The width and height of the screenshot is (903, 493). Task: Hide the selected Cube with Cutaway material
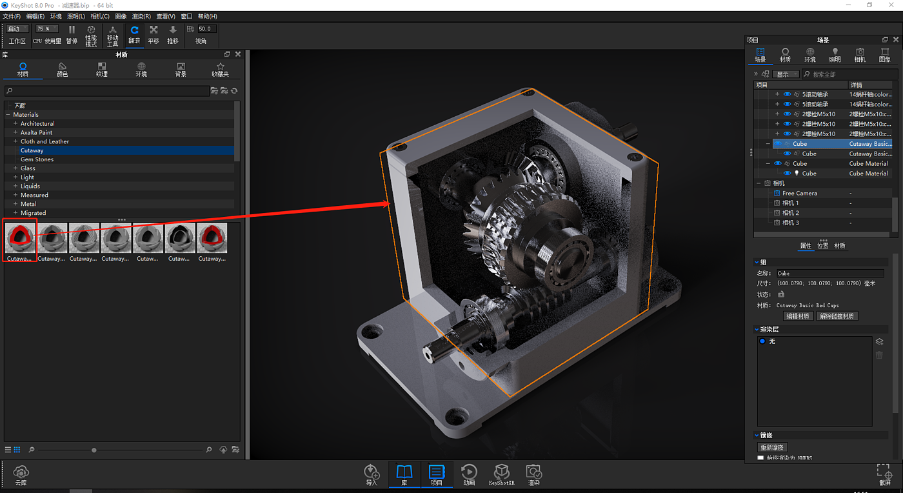click(x=778, y=144)
